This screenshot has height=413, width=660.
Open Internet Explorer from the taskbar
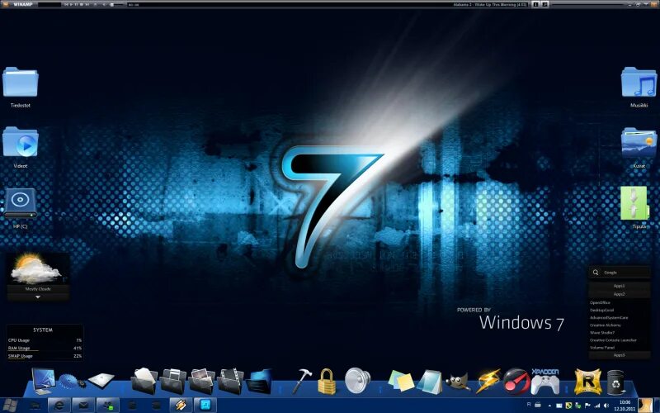click(x=59, y=406)
